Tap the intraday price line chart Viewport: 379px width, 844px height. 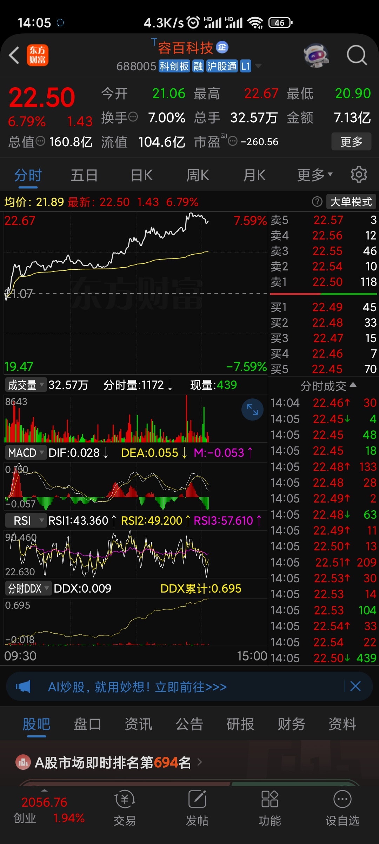pos(135,293)
